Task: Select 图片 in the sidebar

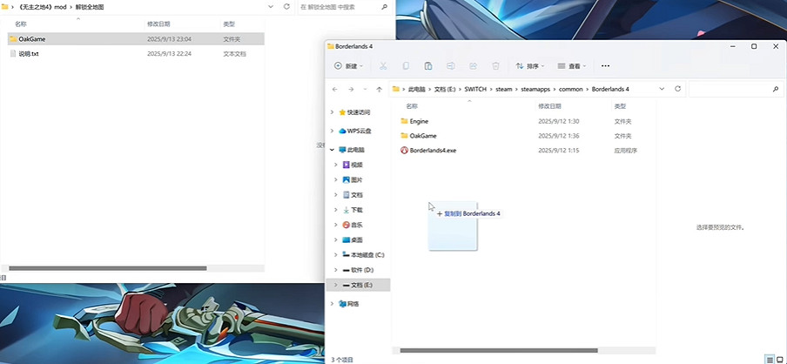Action: [353, 179]
